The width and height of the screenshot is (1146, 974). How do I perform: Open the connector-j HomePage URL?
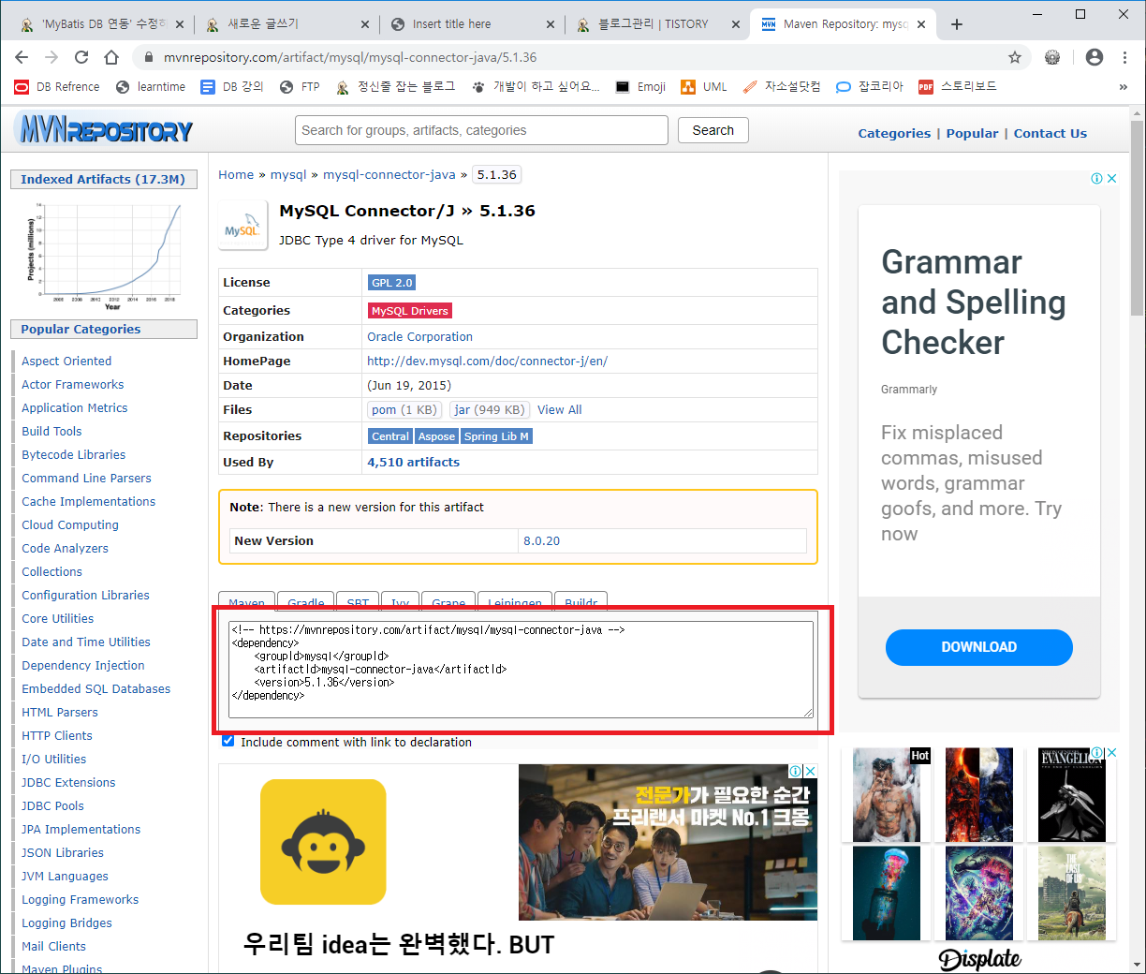pyautogui.click(x=487, y=361)
